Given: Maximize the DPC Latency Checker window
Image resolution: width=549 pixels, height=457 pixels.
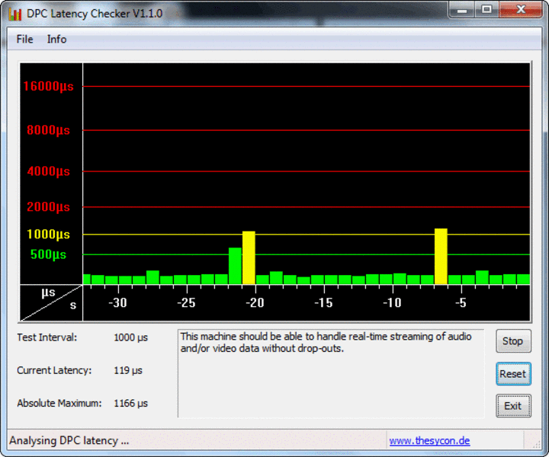Looking at the screenshot, I should 486,10.
